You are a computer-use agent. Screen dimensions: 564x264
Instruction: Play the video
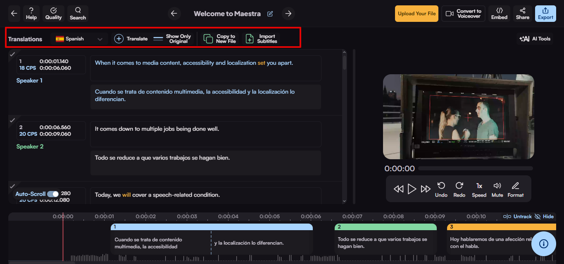[412, 189]
